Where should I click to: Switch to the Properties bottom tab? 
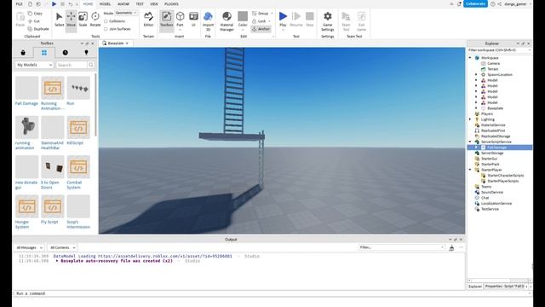(x=505, y=287)
